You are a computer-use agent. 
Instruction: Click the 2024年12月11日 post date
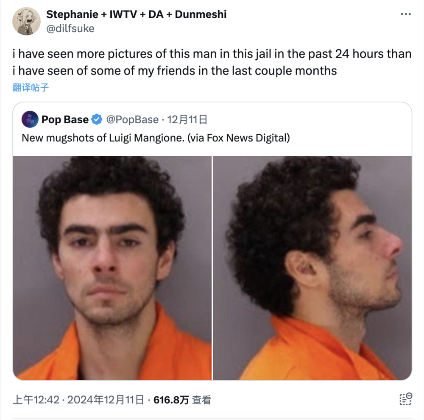[x=106, y=400]
